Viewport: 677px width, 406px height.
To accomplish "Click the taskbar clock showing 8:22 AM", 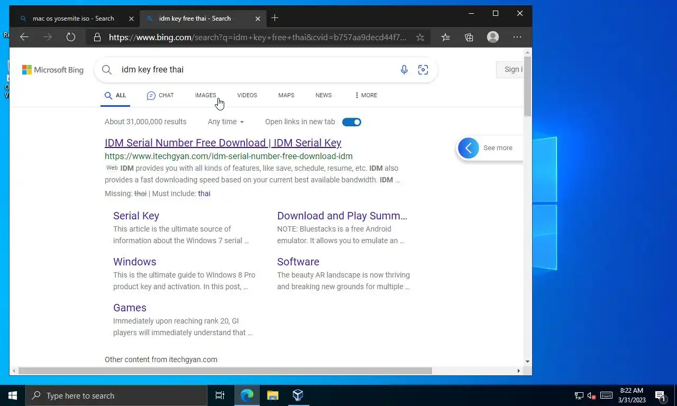I will 632,395.
